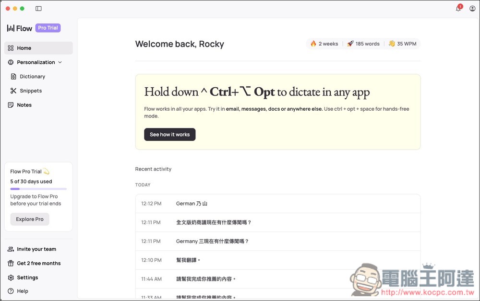Click the Explore Pro button

point(30,219)
